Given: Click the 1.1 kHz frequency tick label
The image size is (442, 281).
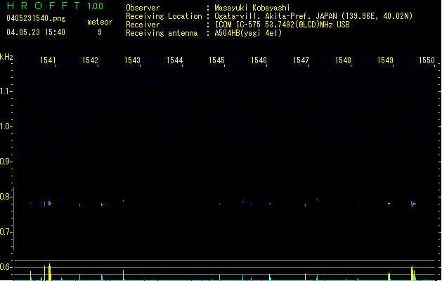Looking at the screenshot, I should pos(6,91).
